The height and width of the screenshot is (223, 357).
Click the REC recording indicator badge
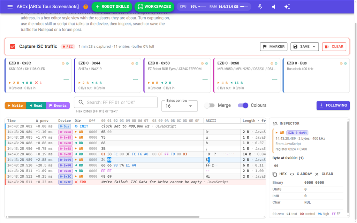click(68, 47)
